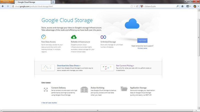Screen dimensions: 200x112
Task: Open the bookmarks menu button
Action: click(188, 6)
